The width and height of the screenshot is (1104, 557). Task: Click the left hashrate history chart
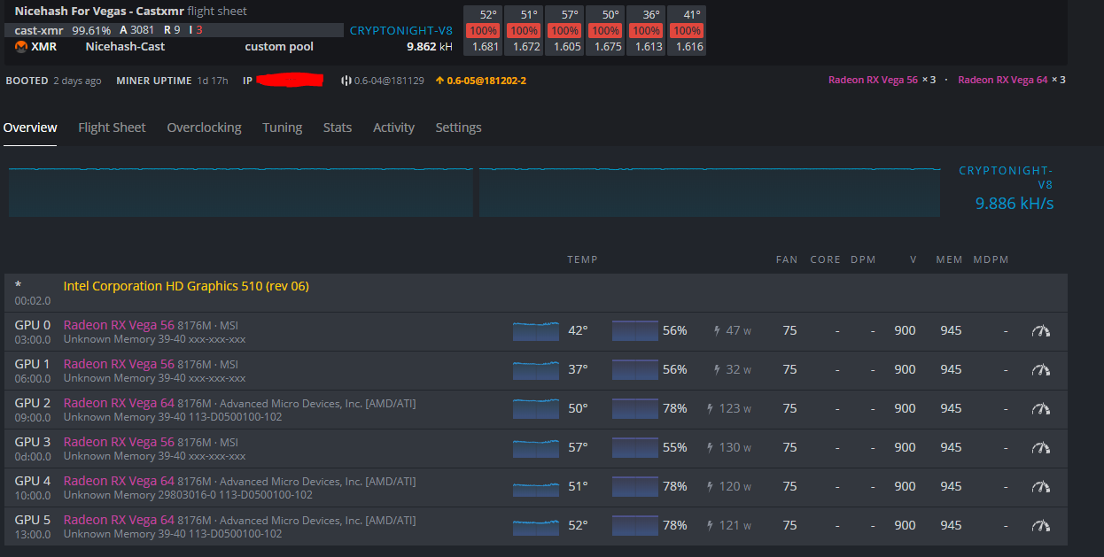[x=241, y=190]
